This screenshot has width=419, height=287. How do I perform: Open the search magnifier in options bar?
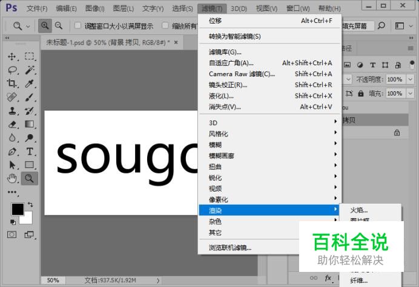click(x=381, y=26)
